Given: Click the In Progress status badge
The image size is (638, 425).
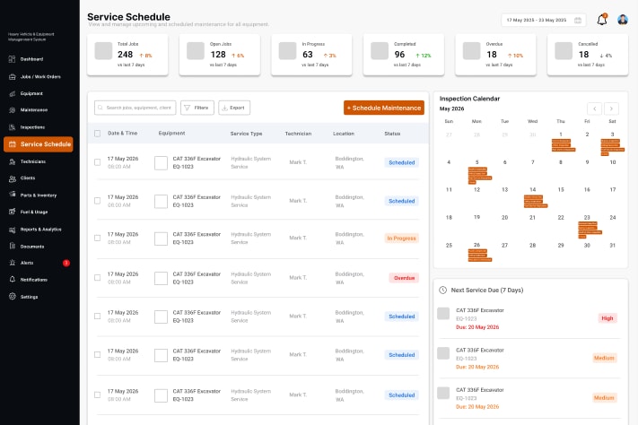Looking at the screenshot, I should tap(402, 239).
